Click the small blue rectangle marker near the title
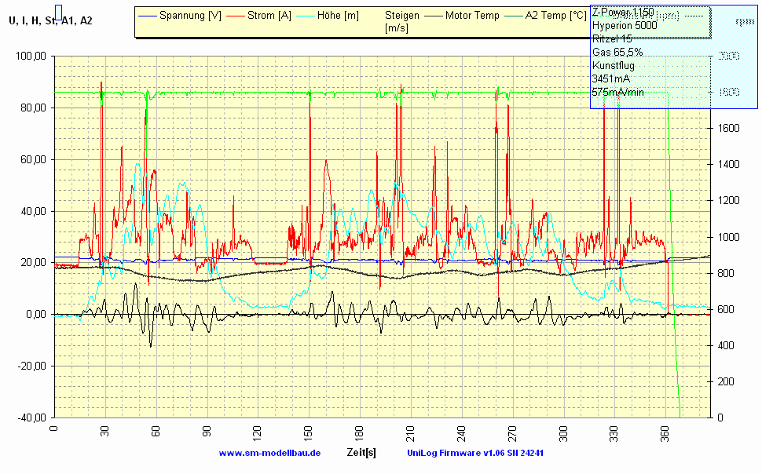This screenshot has width=762, height=474. (58, 12)
